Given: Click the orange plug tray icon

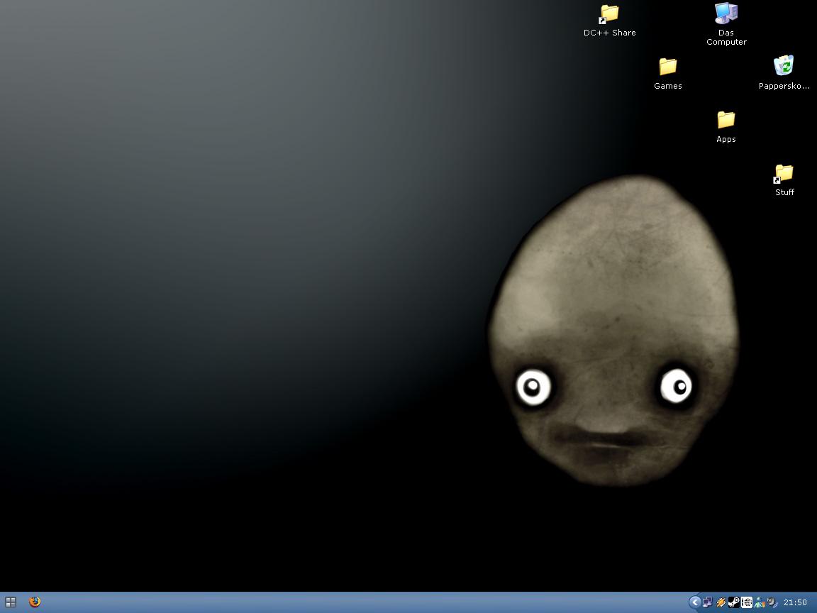Looking at the screenshot, I should point(721,602).
